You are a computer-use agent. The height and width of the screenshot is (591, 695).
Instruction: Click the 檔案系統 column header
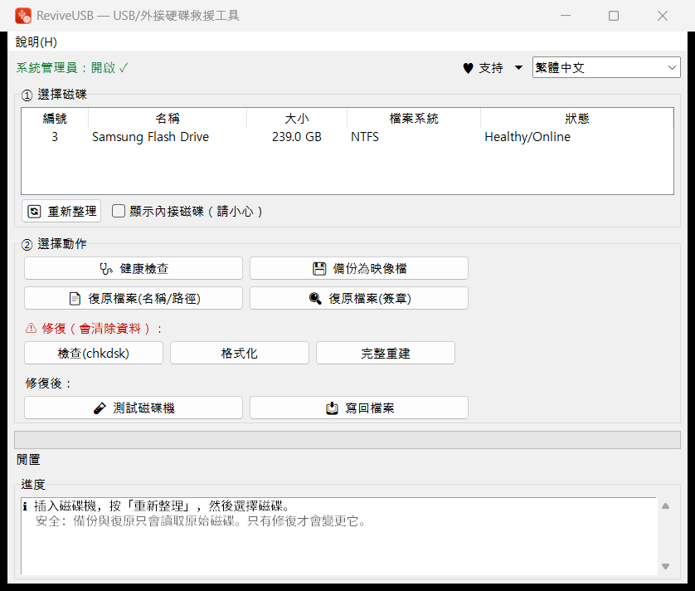pyautogui.click(x=414, y=119)
